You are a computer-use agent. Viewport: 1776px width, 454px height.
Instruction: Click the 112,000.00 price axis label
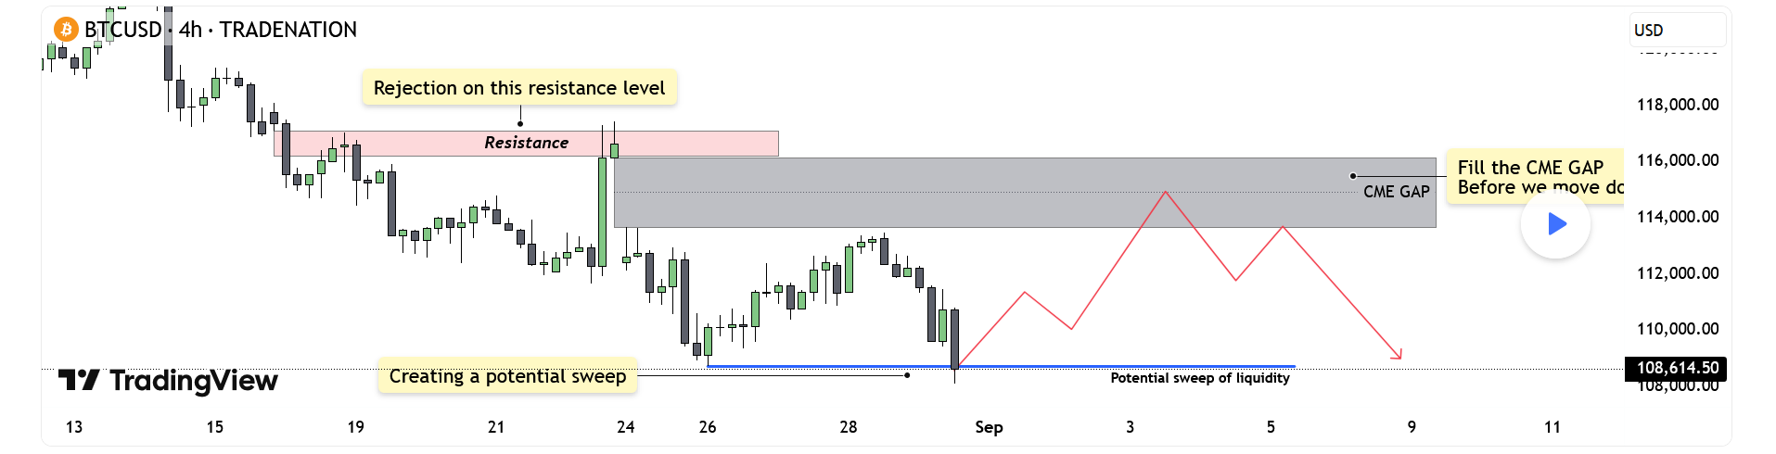coord(1677,273)
